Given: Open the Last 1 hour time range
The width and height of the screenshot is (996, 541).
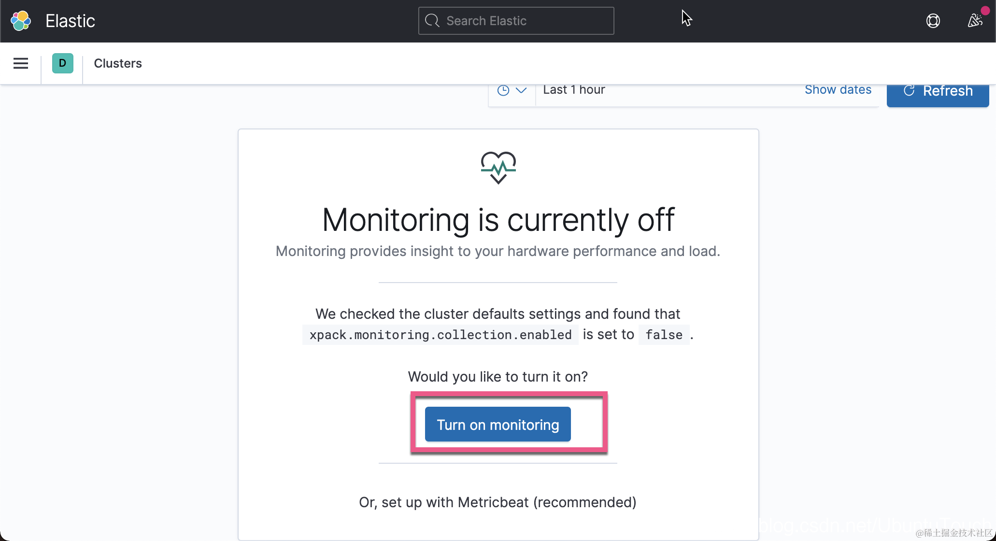Looking at the screenshot, I should click(x=574, y=90).
